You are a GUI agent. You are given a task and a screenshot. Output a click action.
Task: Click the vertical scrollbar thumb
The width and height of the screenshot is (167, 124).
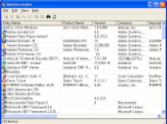[164, 32]
